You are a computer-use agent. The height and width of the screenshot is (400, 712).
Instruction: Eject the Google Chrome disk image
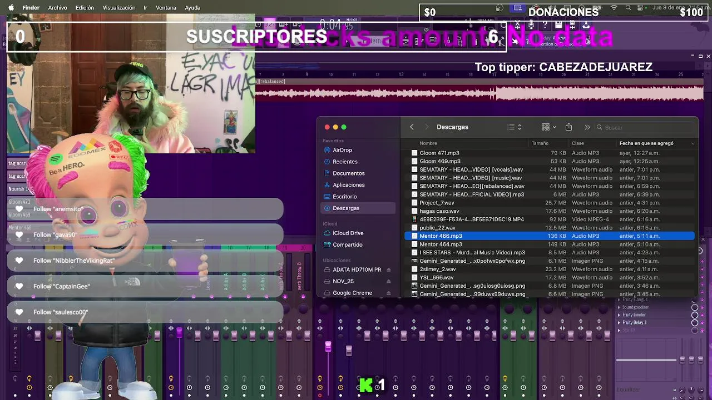pyautogui.click(x=388, y=293)
